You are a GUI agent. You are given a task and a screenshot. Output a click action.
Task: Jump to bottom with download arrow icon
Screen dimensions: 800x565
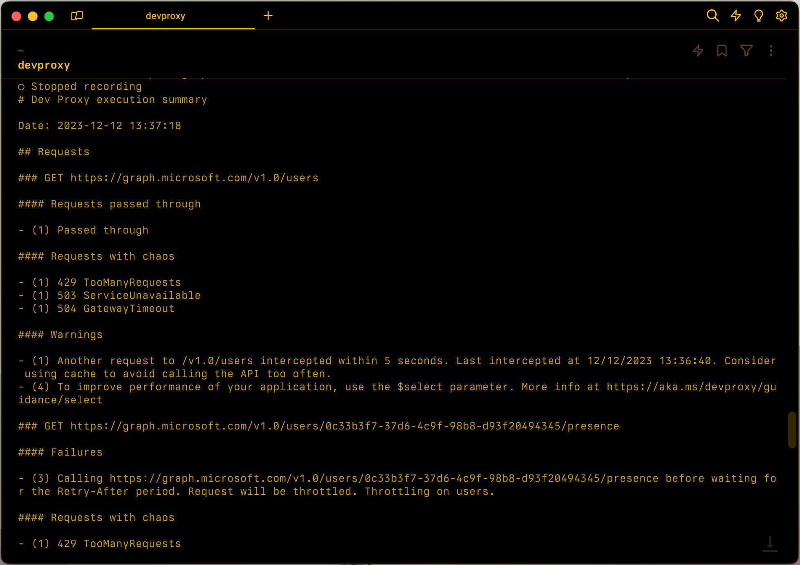pyautogui.click(x=770, y=543)
